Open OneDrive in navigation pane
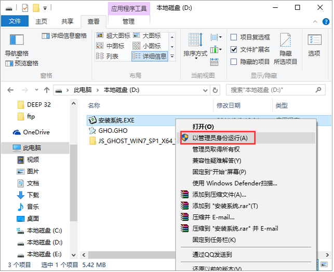 31,132
